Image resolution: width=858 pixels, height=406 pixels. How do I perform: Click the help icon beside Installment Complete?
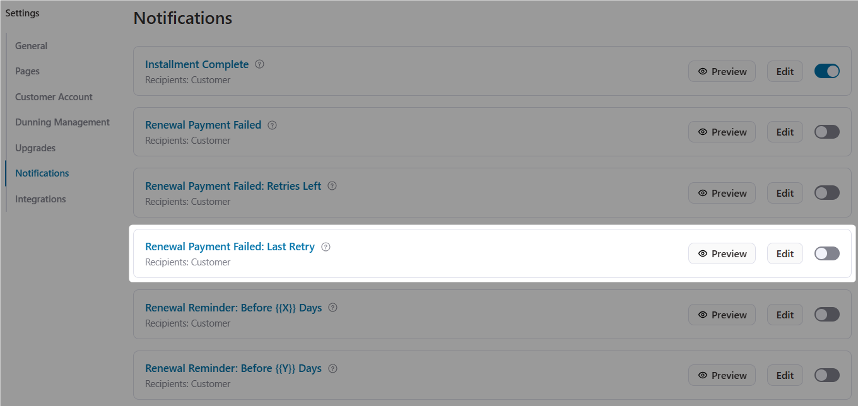[259, 64]
